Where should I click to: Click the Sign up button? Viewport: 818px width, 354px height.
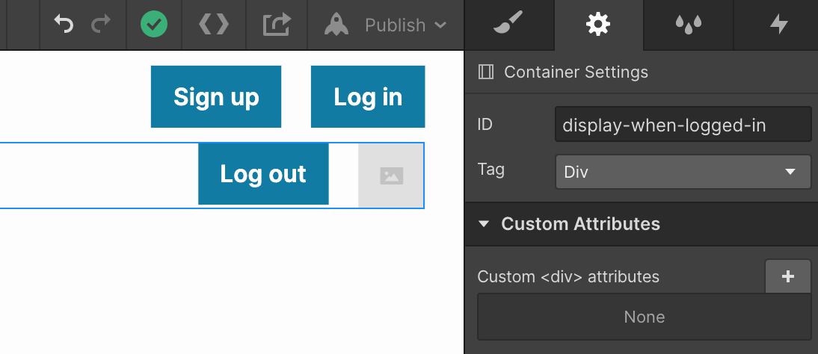tap(216, 96)
